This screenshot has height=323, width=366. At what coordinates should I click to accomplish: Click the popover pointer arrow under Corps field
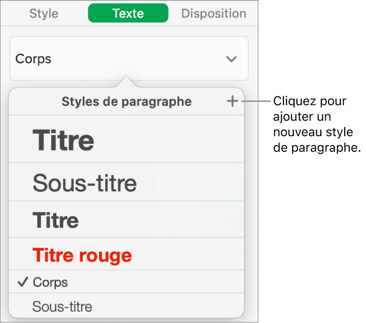[x=127, y=82]
